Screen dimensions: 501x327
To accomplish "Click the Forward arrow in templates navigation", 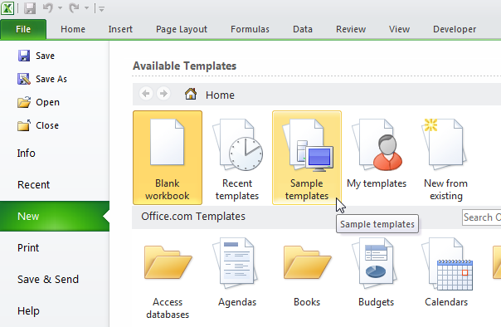I will pos(163,94).
